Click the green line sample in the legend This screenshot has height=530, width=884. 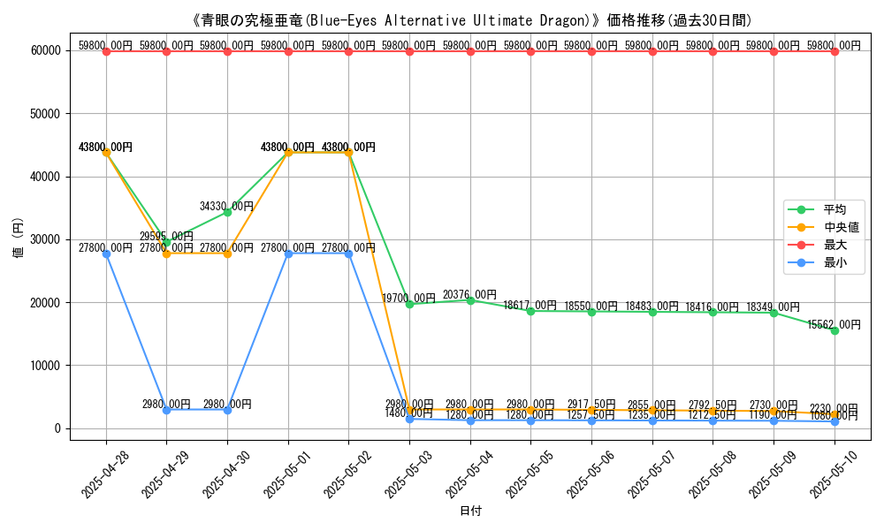[801, 209]
